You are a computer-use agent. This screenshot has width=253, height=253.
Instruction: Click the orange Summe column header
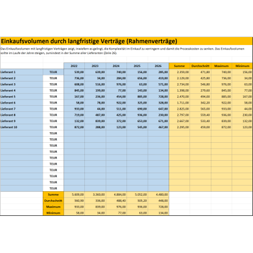[179, 66]
